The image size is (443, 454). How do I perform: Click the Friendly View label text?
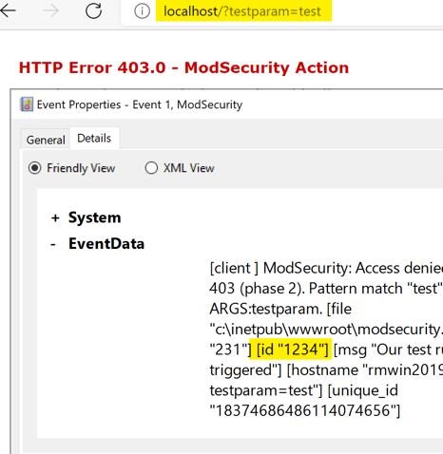81,168
